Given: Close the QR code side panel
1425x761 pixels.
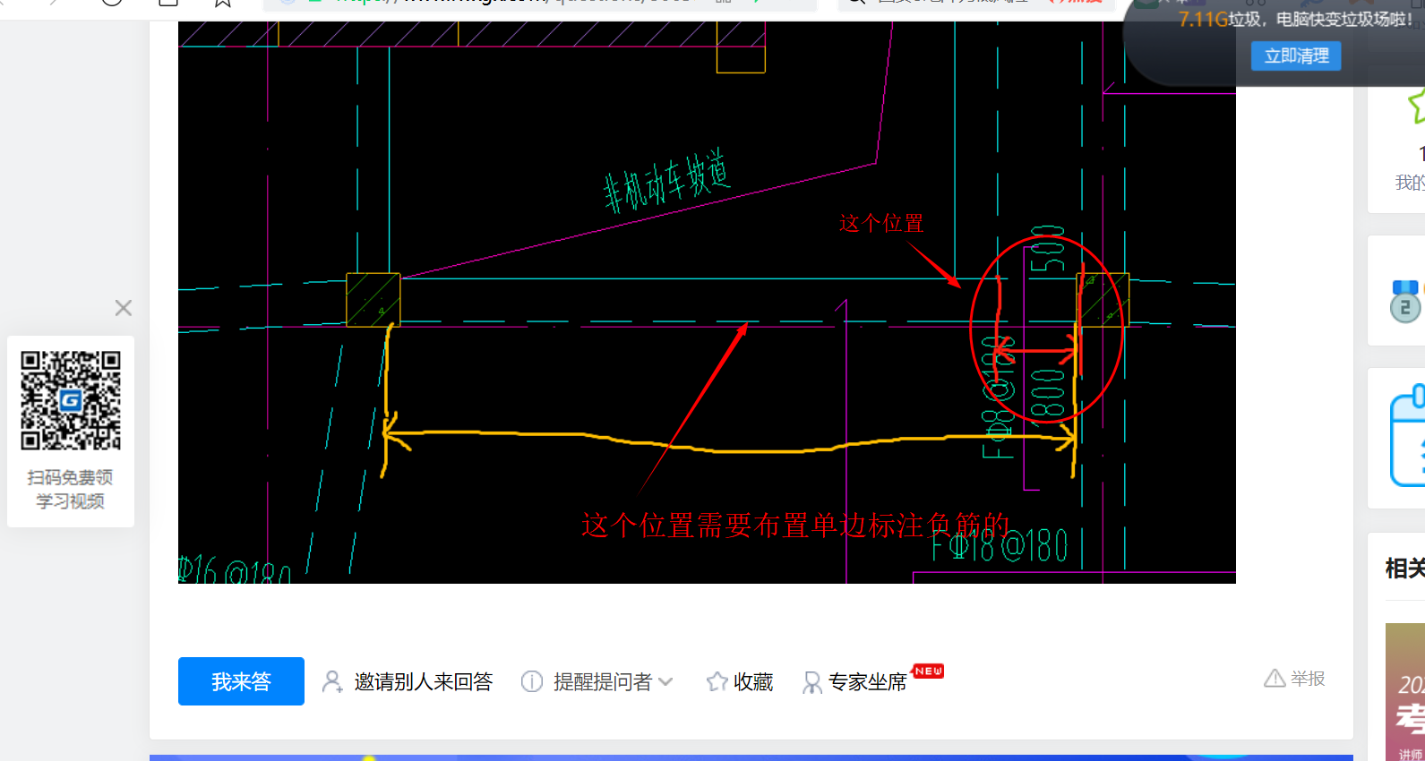Looking at the screenshot, I should coord(124,308).
